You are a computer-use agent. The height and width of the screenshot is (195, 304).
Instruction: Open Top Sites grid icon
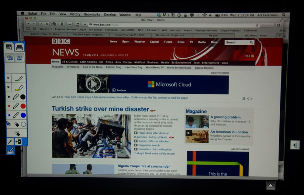pyautogui.click(x=35, y=29)
